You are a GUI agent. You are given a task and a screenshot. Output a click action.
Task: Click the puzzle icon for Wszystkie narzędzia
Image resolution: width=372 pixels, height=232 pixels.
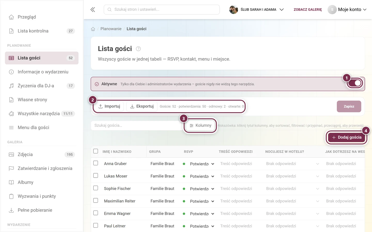pos(11,114)
